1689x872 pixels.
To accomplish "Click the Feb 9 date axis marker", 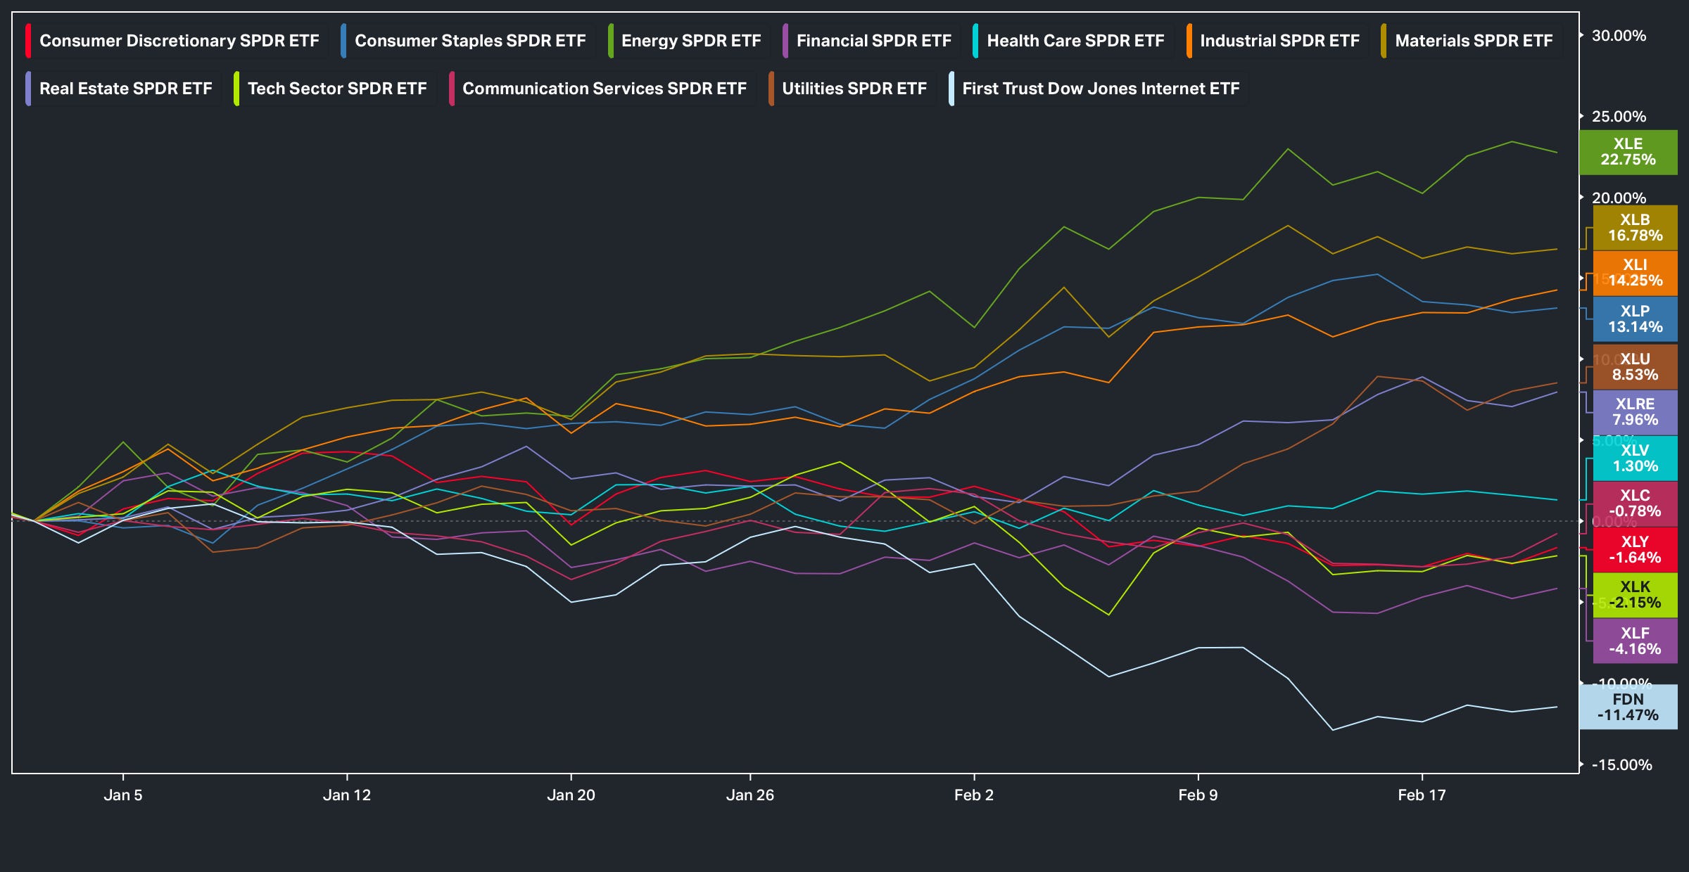I will click(1198, 795).
